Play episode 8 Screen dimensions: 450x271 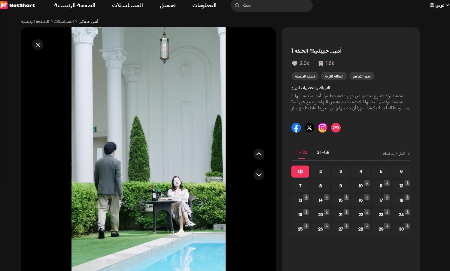click(321, 186)
